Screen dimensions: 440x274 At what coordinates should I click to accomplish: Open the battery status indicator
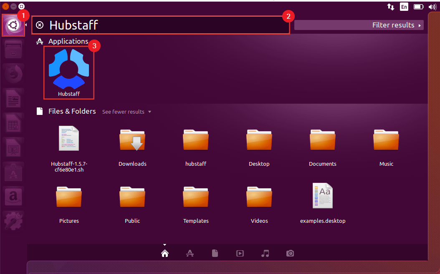(x=418, y=7)
